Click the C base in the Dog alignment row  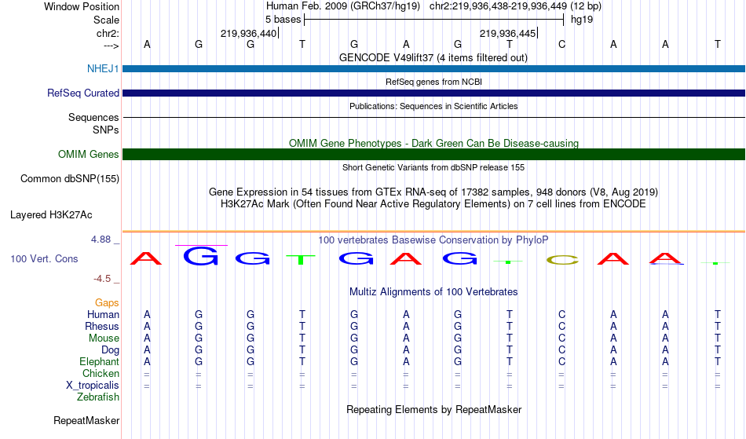coord(562,350)
